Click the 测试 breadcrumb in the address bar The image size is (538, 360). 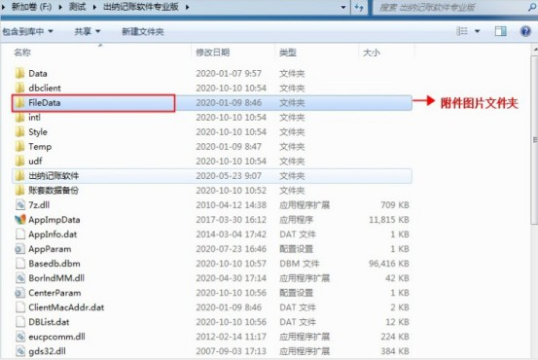pyautogui.click(x=77, y=7)
